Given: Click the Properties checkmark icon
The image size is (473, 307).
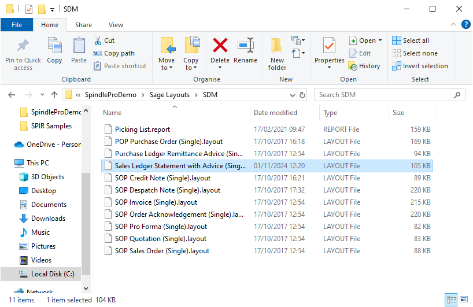Looking at the screenshot, I should pyautogui.click(x=329, y=46).
